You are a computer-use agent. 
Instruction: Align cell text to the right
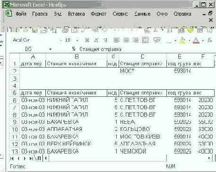135,40
